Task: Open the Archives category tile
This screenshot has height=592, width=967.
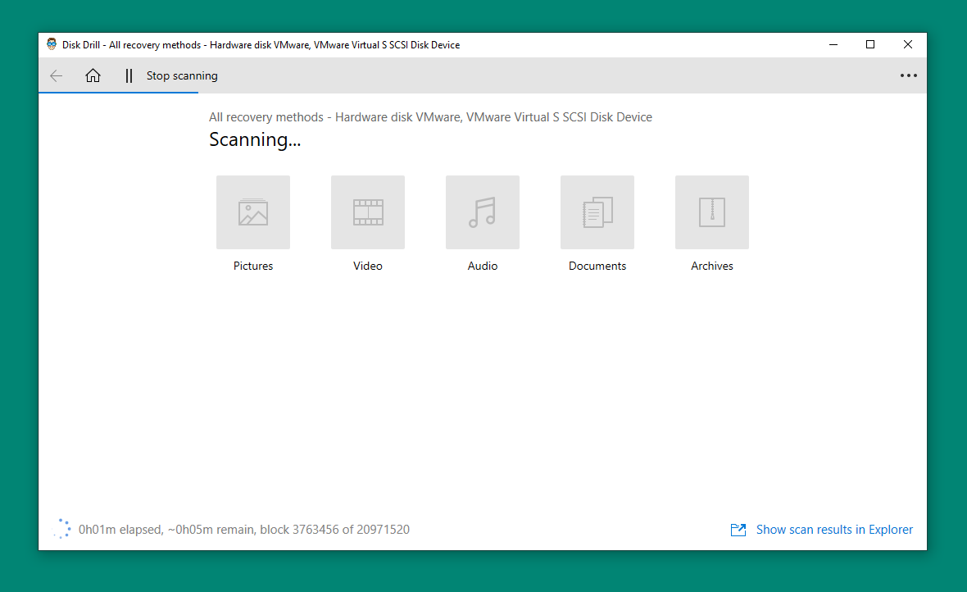Action: [711, 212]
